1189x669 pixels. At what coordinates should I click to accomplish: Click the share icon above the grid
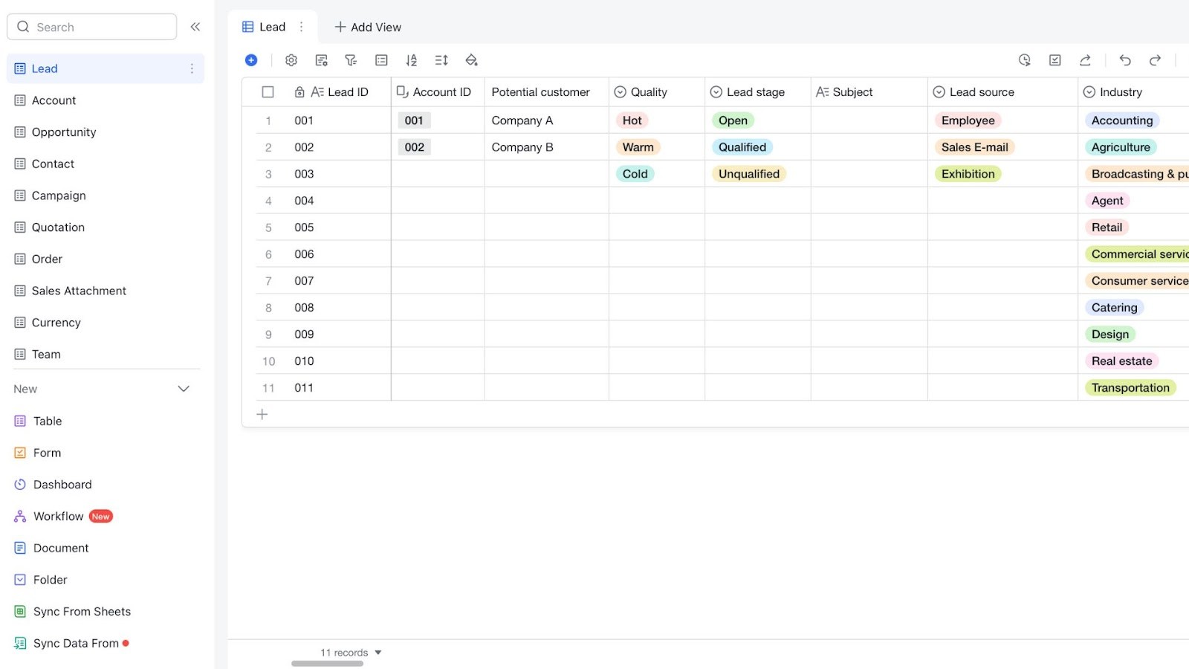tap(1085, 60)
